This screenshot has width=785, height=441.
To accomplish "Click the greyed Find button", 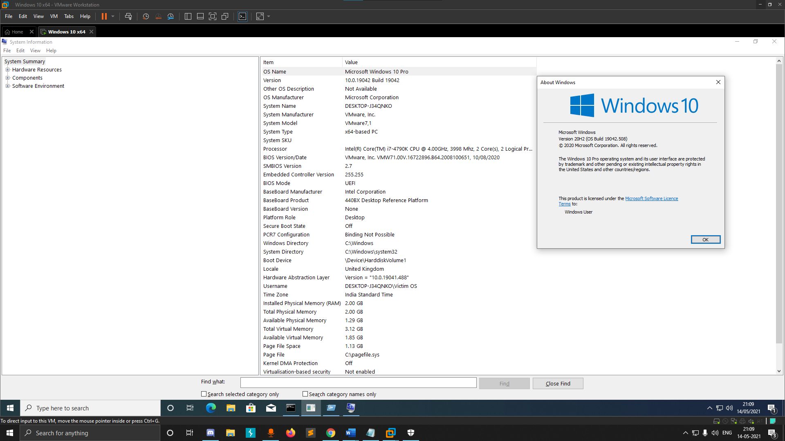I will (x=504, y=383).
